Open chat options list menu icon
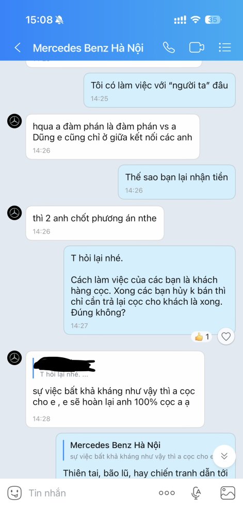243x528 pixels. coord(225,47)
